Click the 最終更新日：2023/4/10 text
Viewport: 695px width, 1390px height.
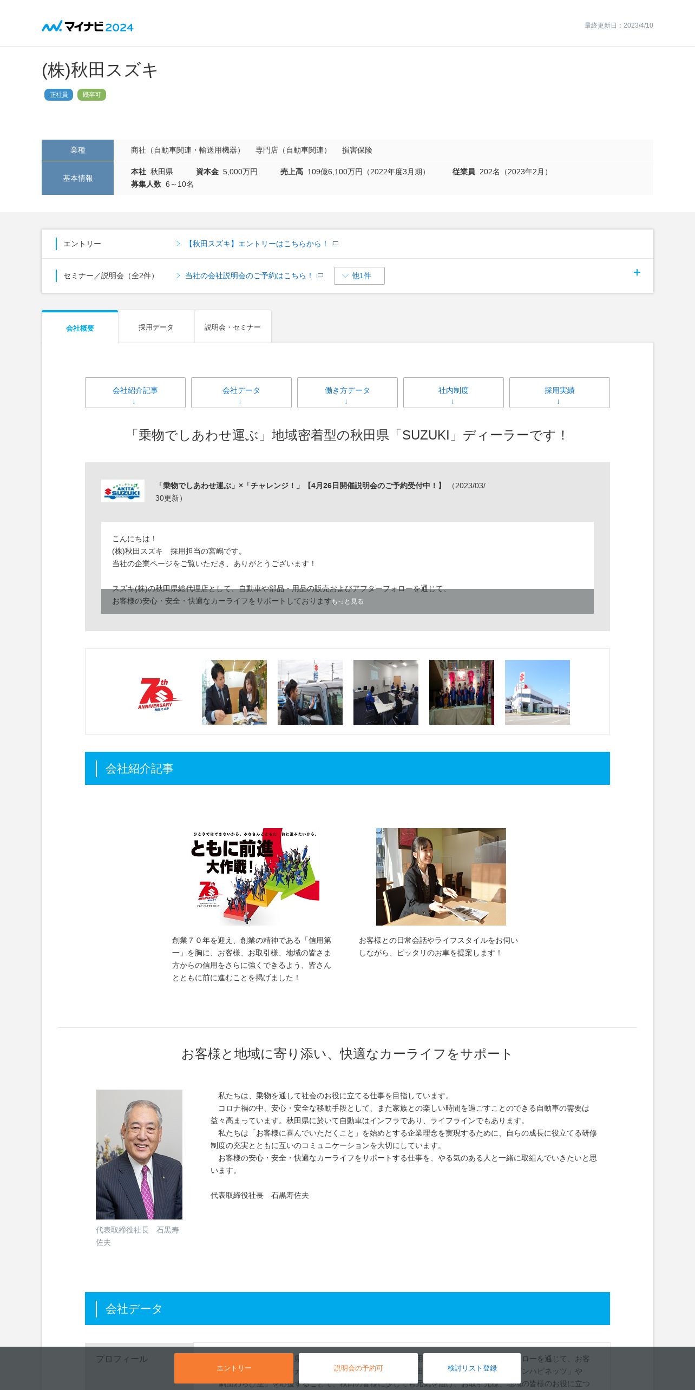click(x=619, y=25)
